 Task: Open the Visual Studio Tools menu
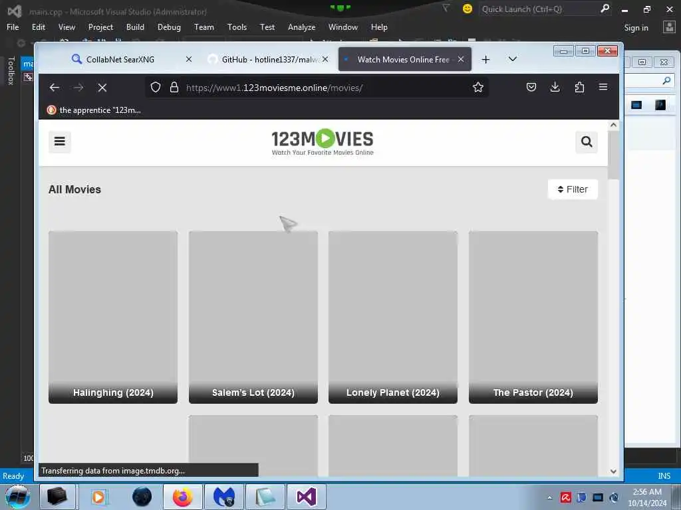pyautogui.click(x=237, y=27)
